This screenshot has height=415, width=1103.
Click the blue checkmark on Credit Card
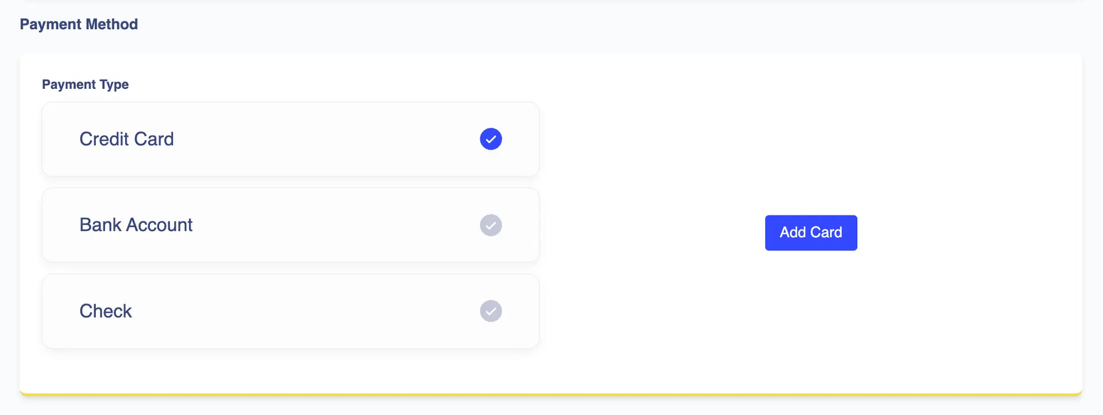491,139
